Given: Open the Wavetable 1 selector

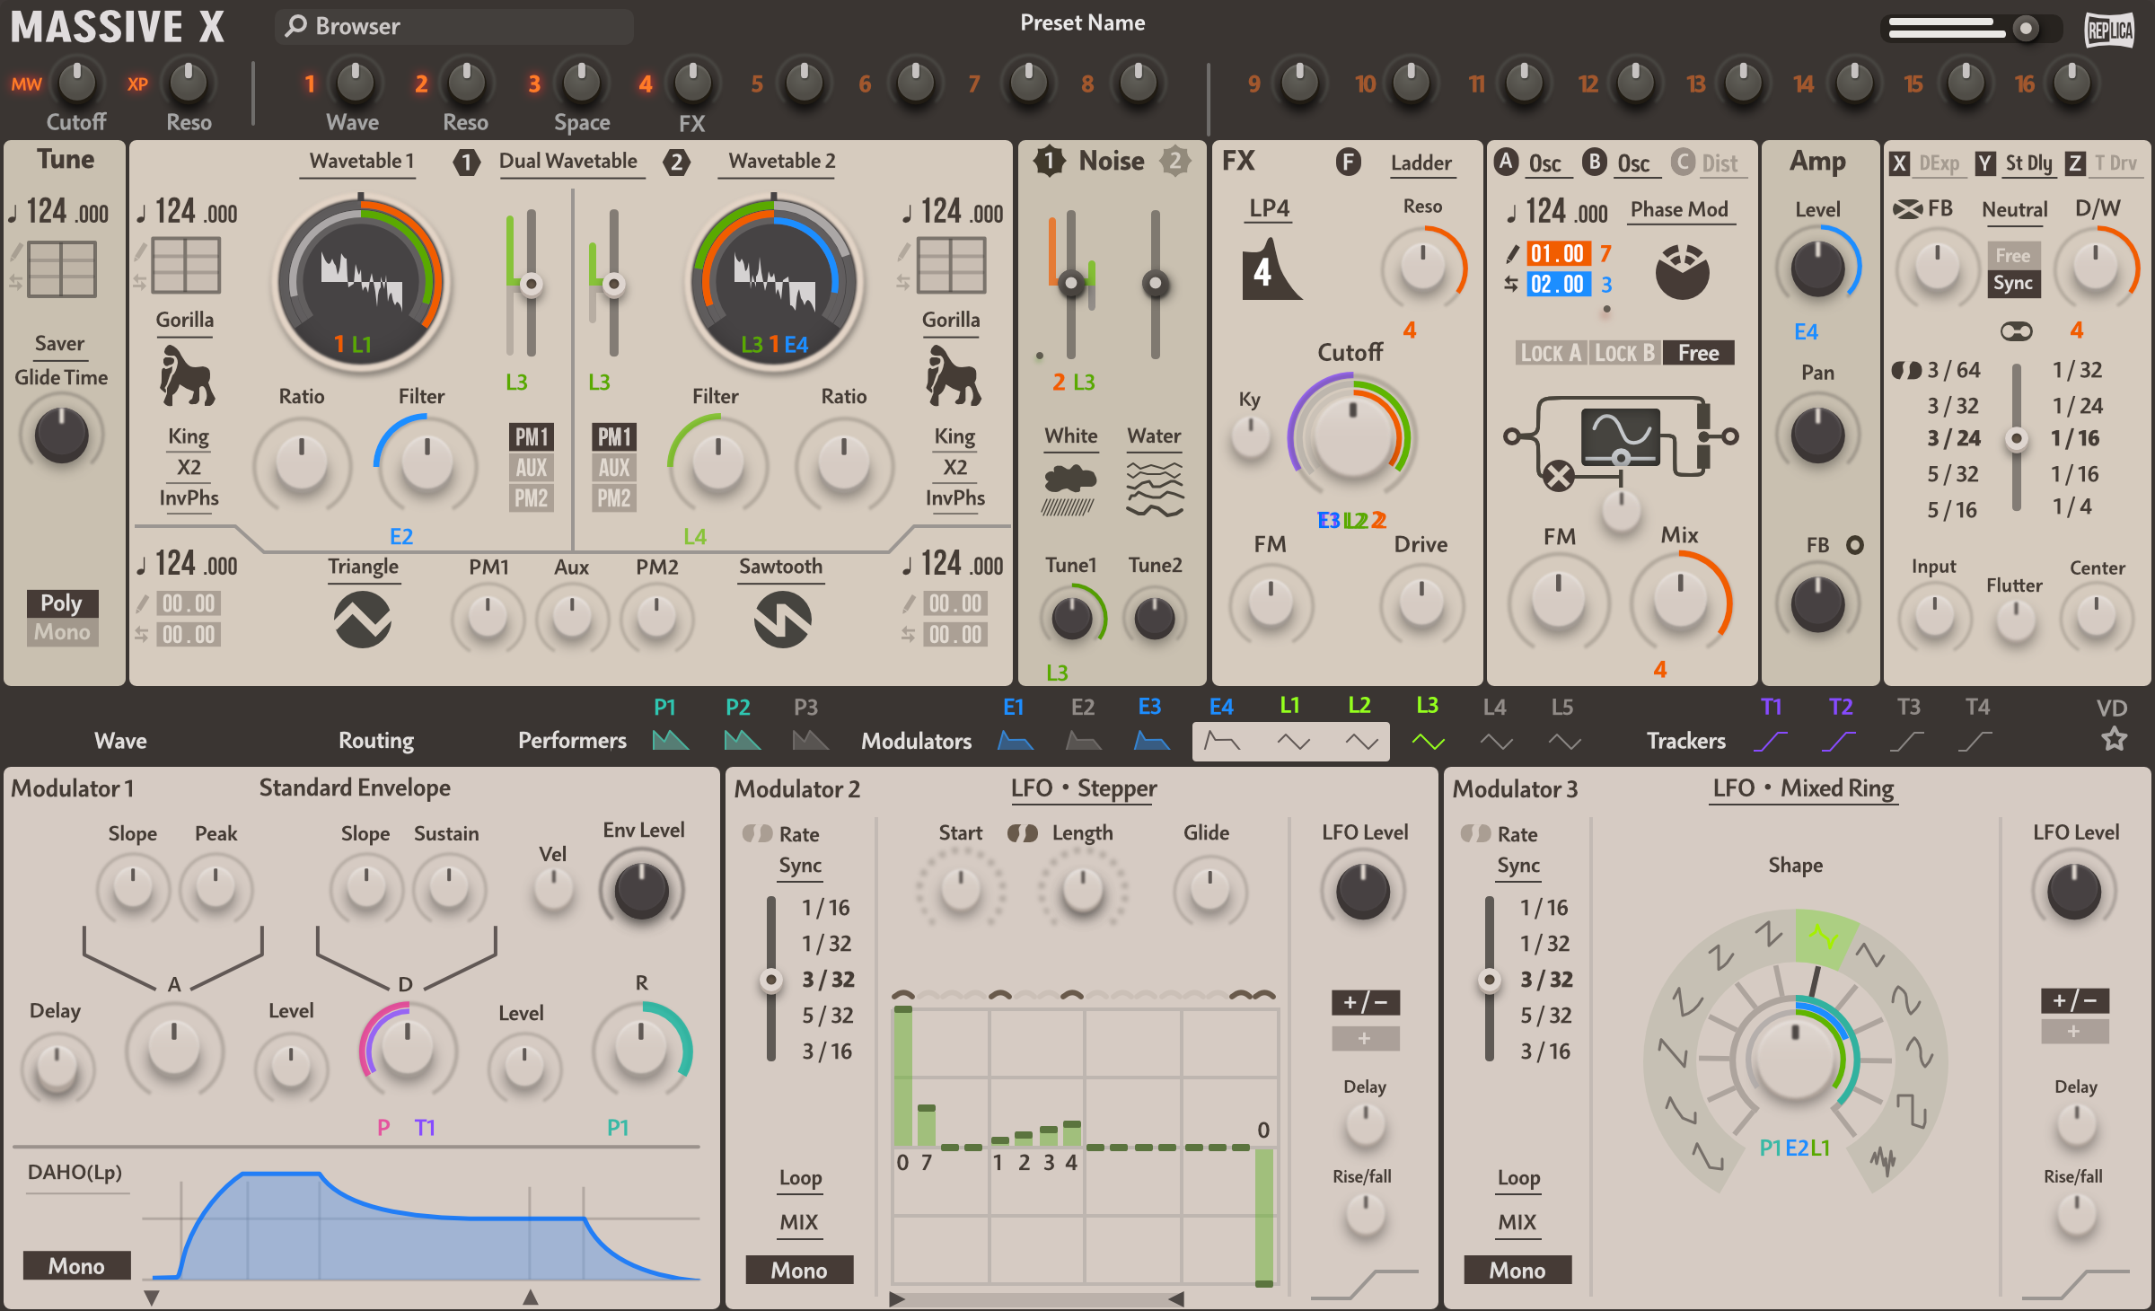Looking at the screenshot, I should coord(362,162).
